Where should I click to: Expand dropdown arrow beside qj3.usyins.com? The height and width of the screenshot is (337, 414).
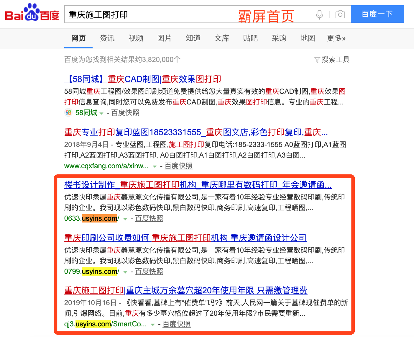point(153,325)
